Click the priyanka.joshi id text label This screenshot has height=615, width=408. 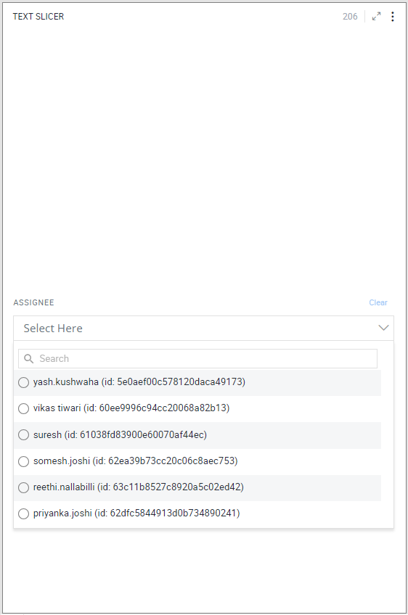point(136,513)
